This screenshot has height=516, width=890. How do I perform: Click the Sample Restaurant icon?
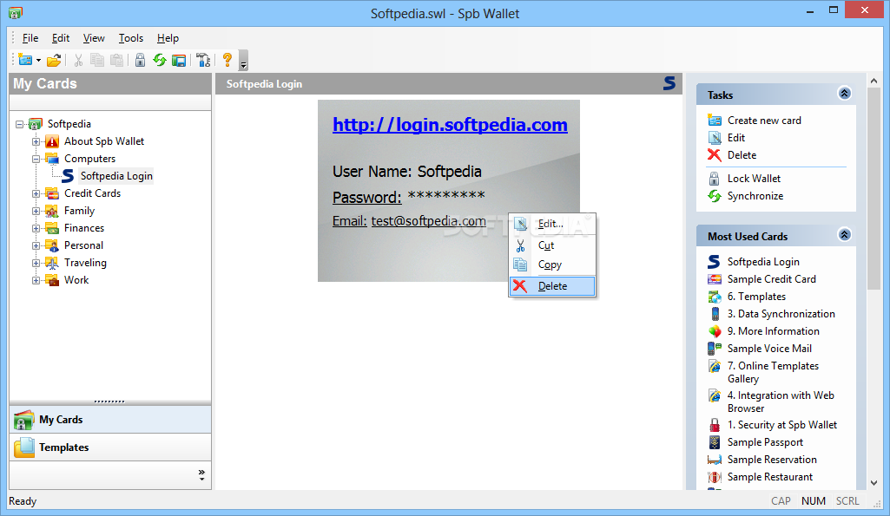click(715, 477)
